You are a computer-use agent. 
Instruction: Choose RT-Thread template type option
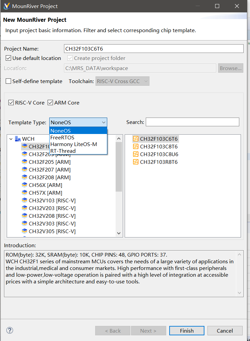tap(78, 151)
